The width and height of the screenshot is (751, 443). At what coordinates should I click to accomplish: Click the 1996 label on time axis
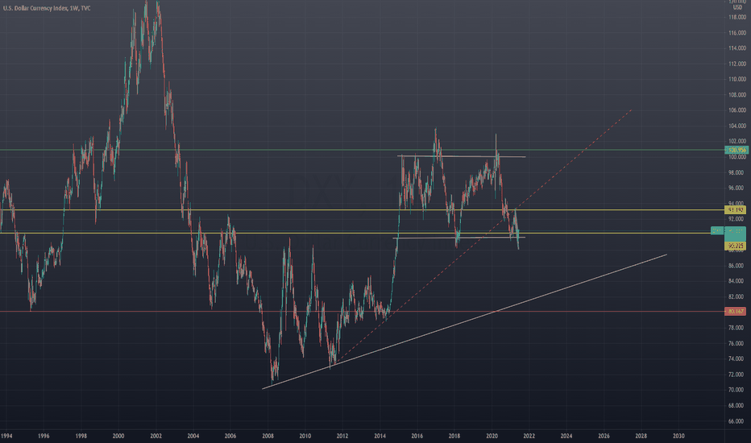[x=44, y=436]
